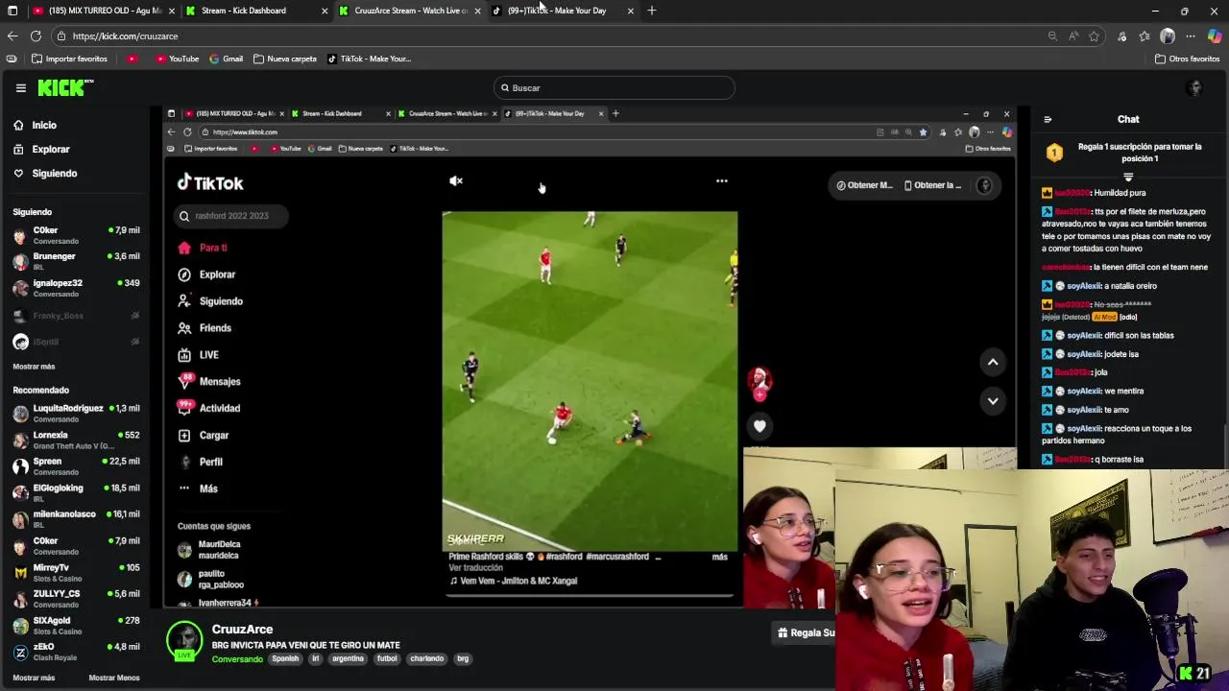The image size is (1229, 691).
Task: Go to the next video with the TikTok down arrow
Action: [993, 401]
